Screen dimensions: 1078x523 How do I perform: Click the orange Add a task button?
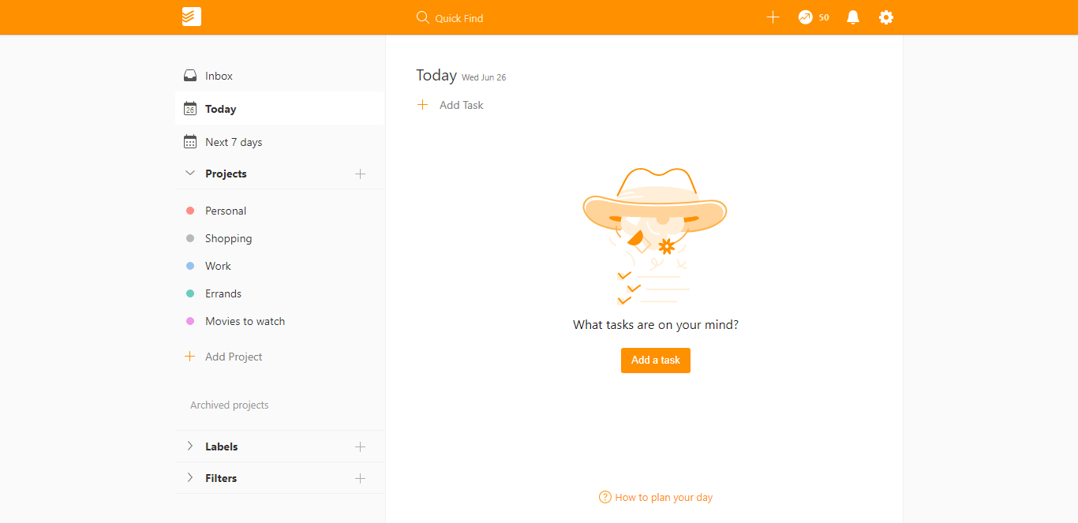[656, 360]
